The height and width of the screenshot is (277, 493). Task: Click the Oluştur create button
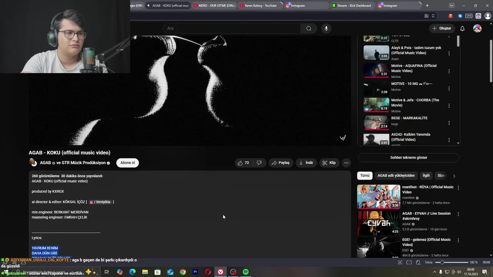coord(442,28)
